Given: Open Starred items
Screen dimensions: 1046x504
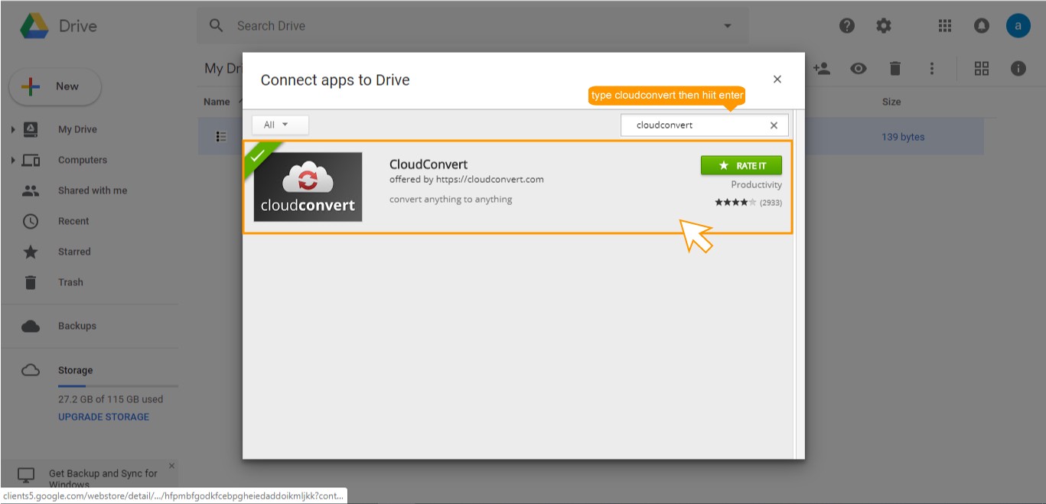Looking at the screenshot, I should pos(74,252).
